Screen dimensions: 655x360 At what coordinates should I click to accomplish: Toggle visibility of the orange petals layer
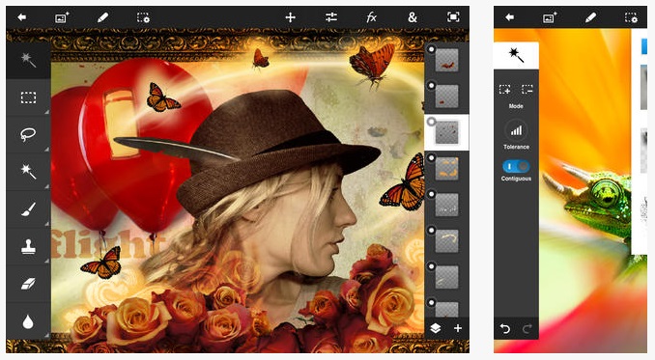[x=432, y=157]
